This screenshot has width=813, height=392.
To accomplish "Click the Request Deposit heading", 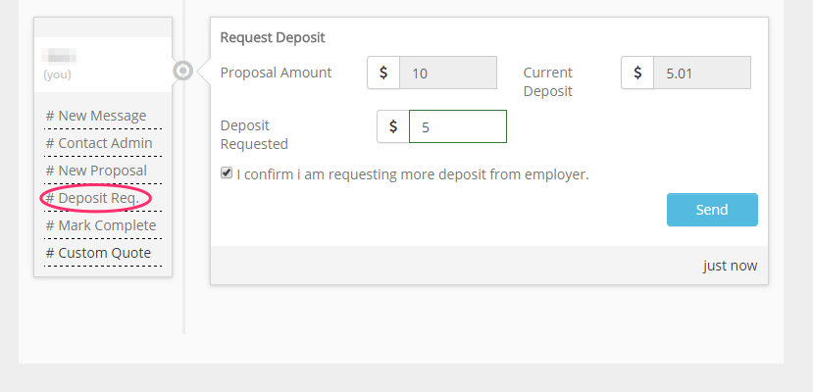I will (273, 37).
